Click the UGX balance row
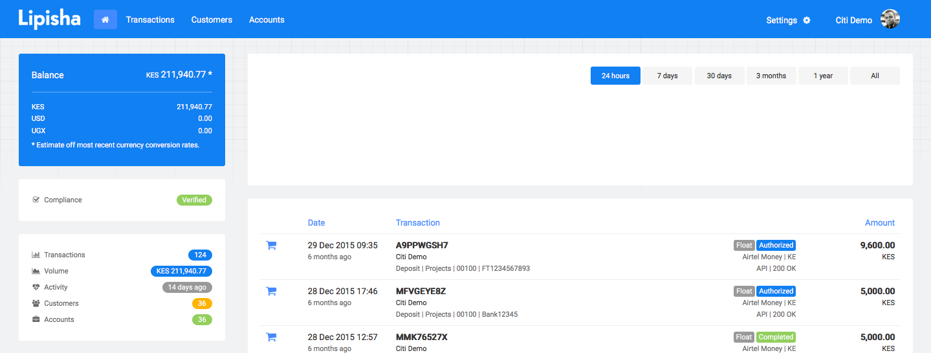 (x=122, y=131)
